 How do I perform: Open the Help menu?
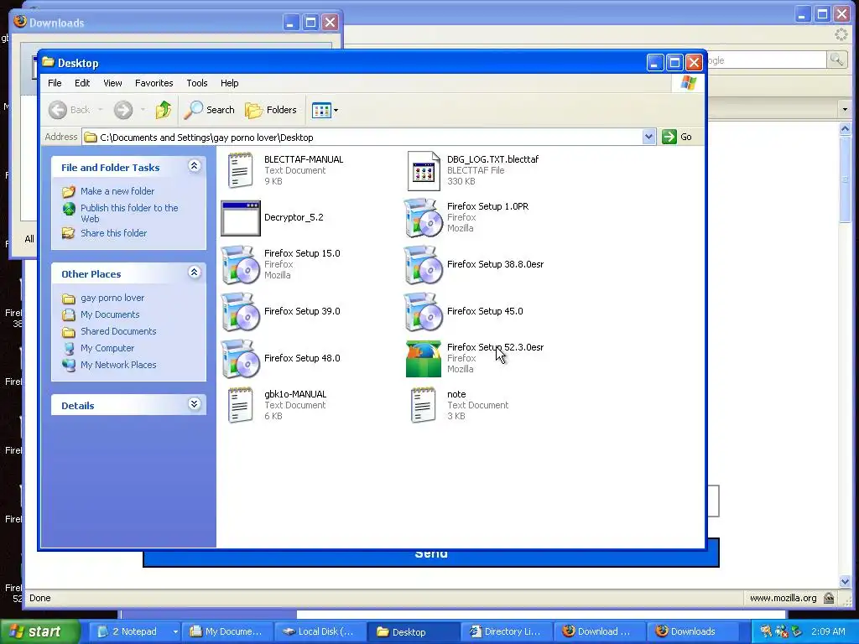coord(230,83)
